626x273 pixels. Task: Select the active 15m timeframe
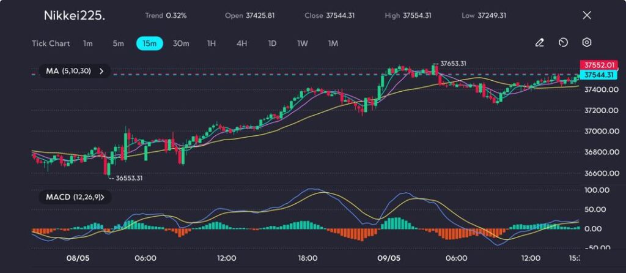pos(150,43)
